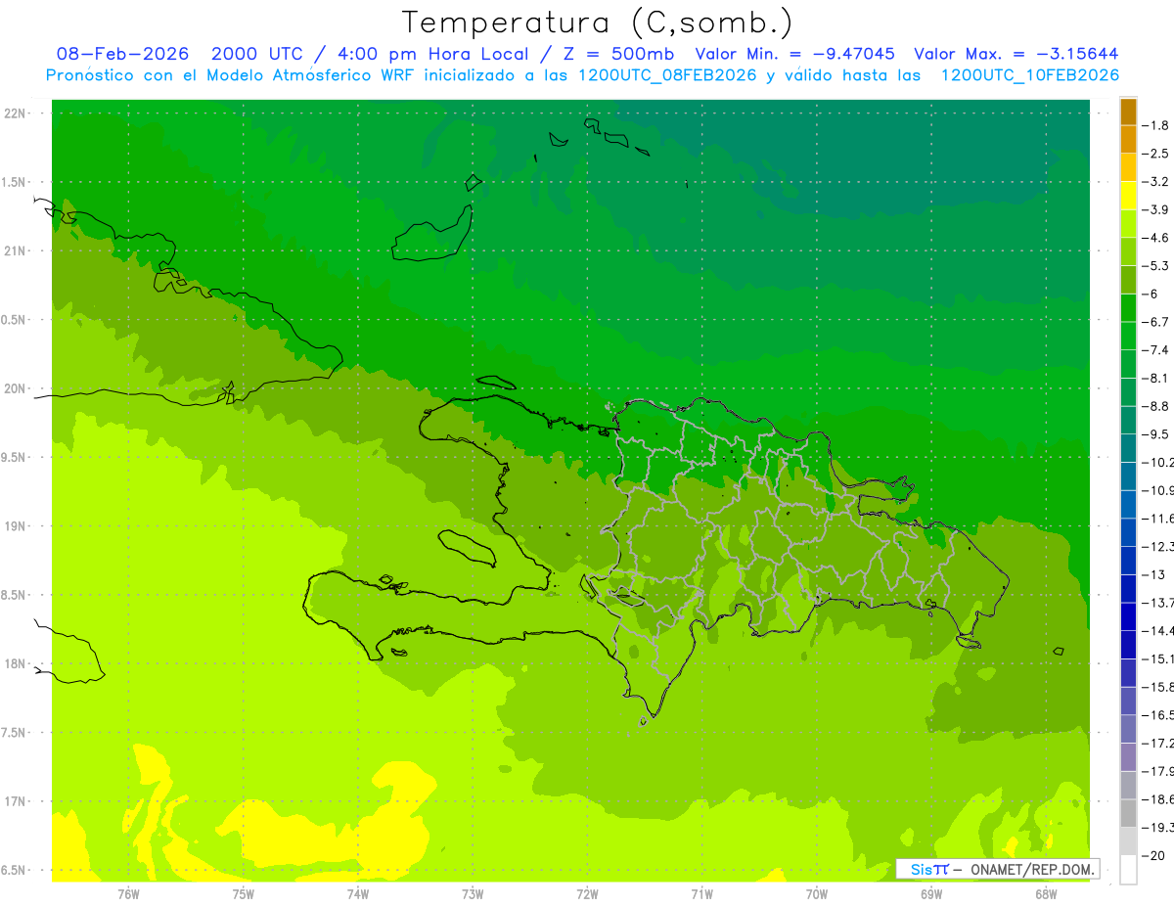Click the '21N' latitude label
Screen dimensions: 1174x907
click(x=17, y=251)
